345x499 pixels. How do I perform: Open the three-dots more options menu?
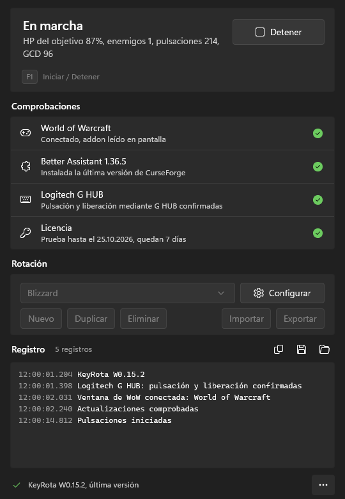pos(323,485)
